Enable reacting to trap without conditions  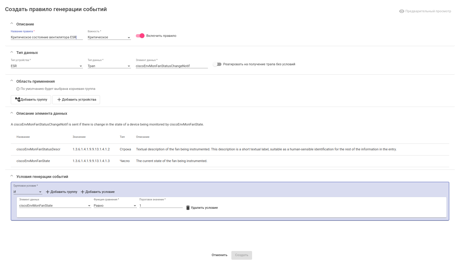coord(217,64)
